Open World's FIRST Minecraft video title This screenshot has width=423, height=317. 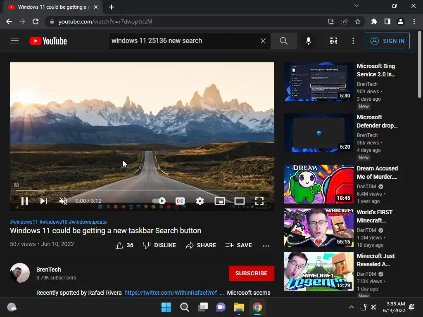(x=374, y=216)
